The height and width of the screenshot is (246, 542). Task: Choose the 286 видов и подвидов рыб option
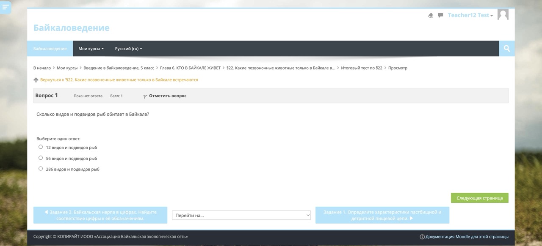click(41, 169)
